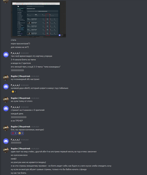147x175 pixels.
Task: Open the shared dashboard screenshot thumbnail
Action: point(38,19)
